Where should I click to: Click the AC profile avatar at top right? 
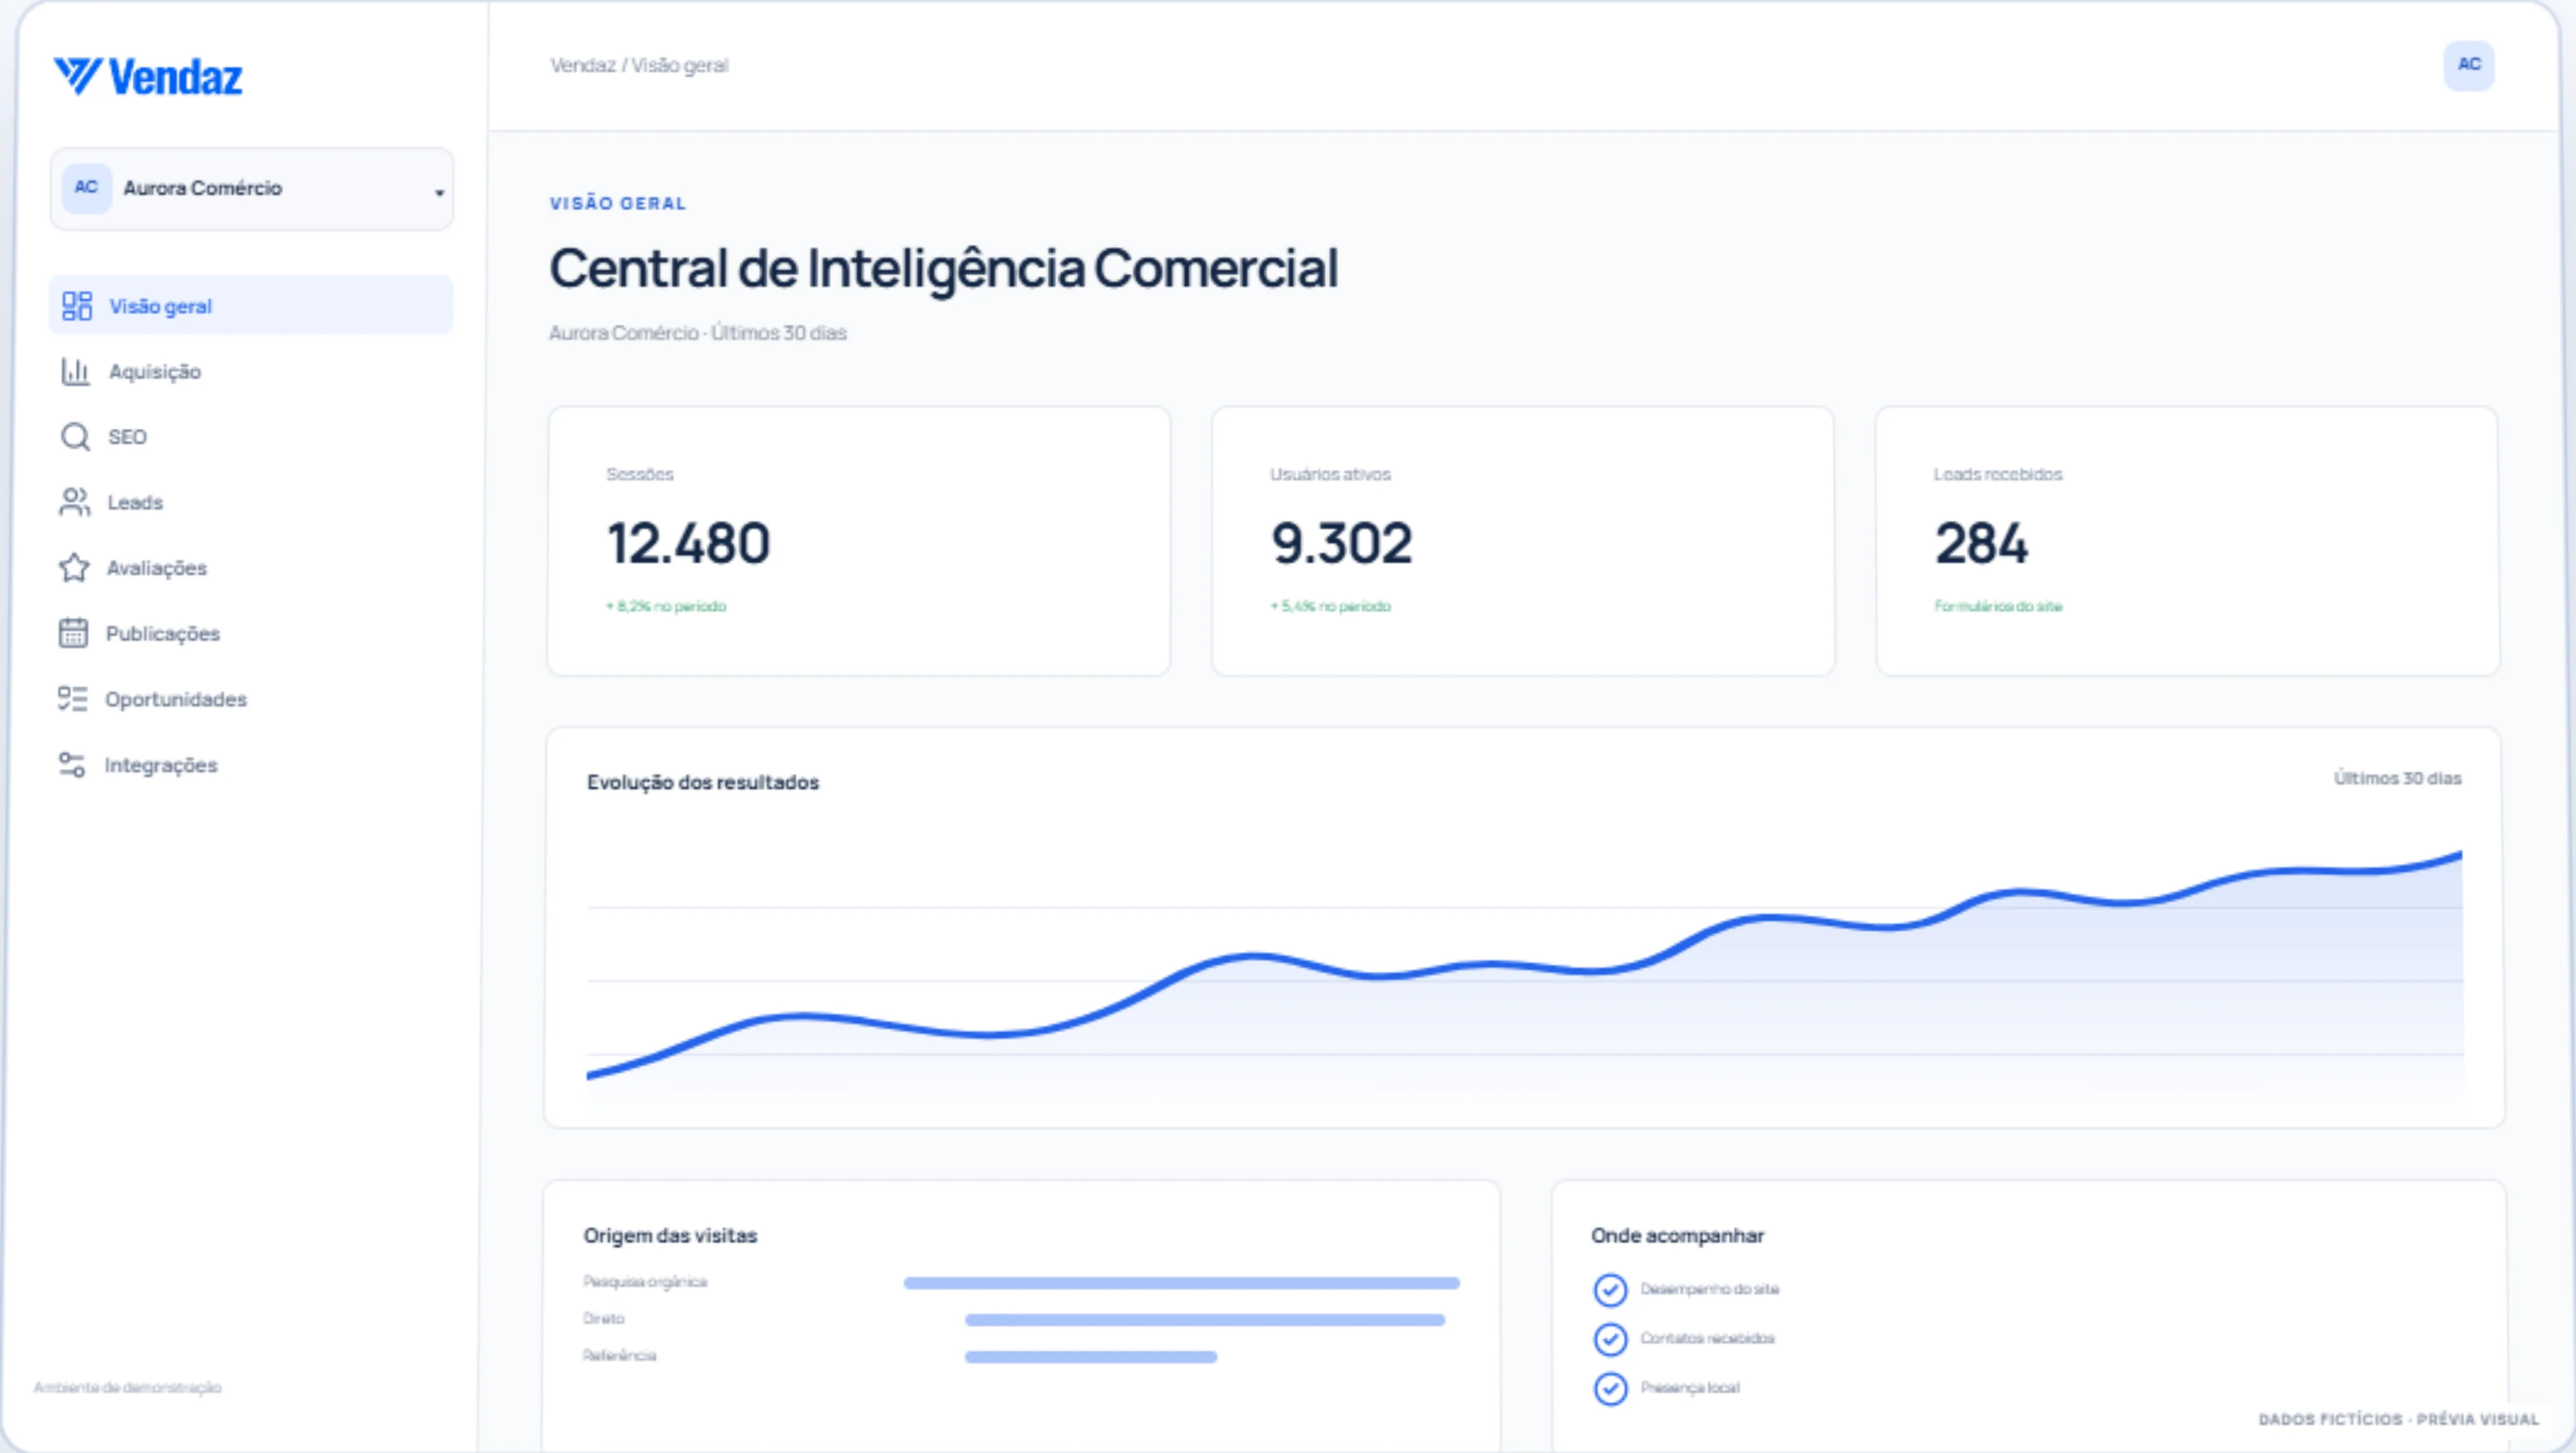pyautogui.click(x=2469, y=65)
